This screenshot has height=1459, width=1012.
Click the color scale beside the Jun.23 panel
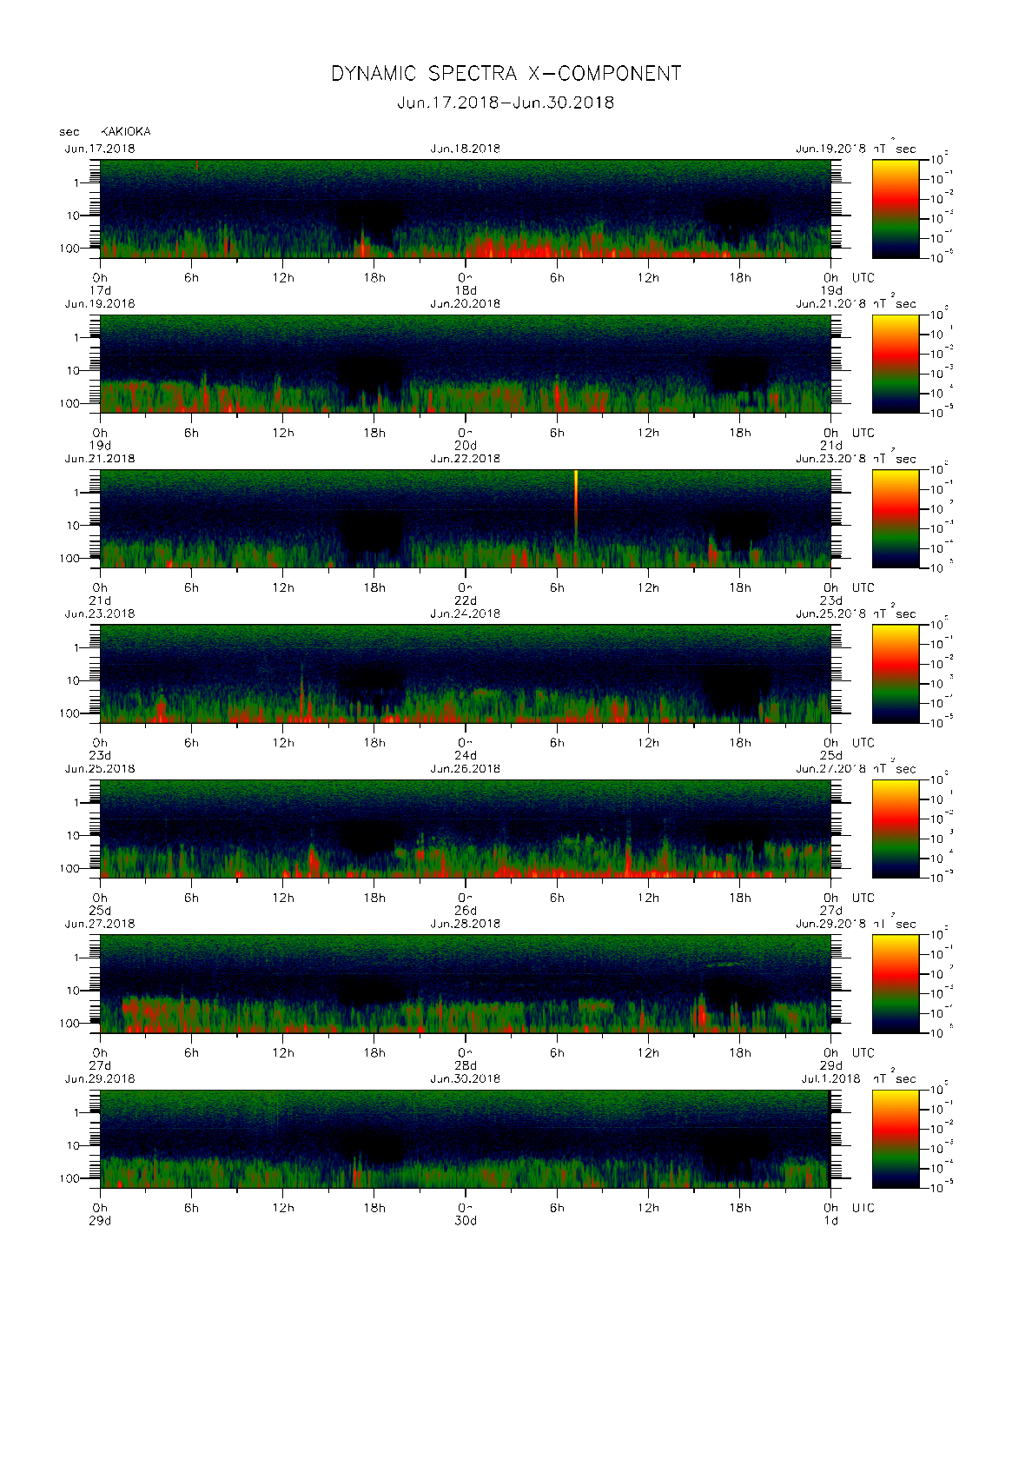[896, 673]
